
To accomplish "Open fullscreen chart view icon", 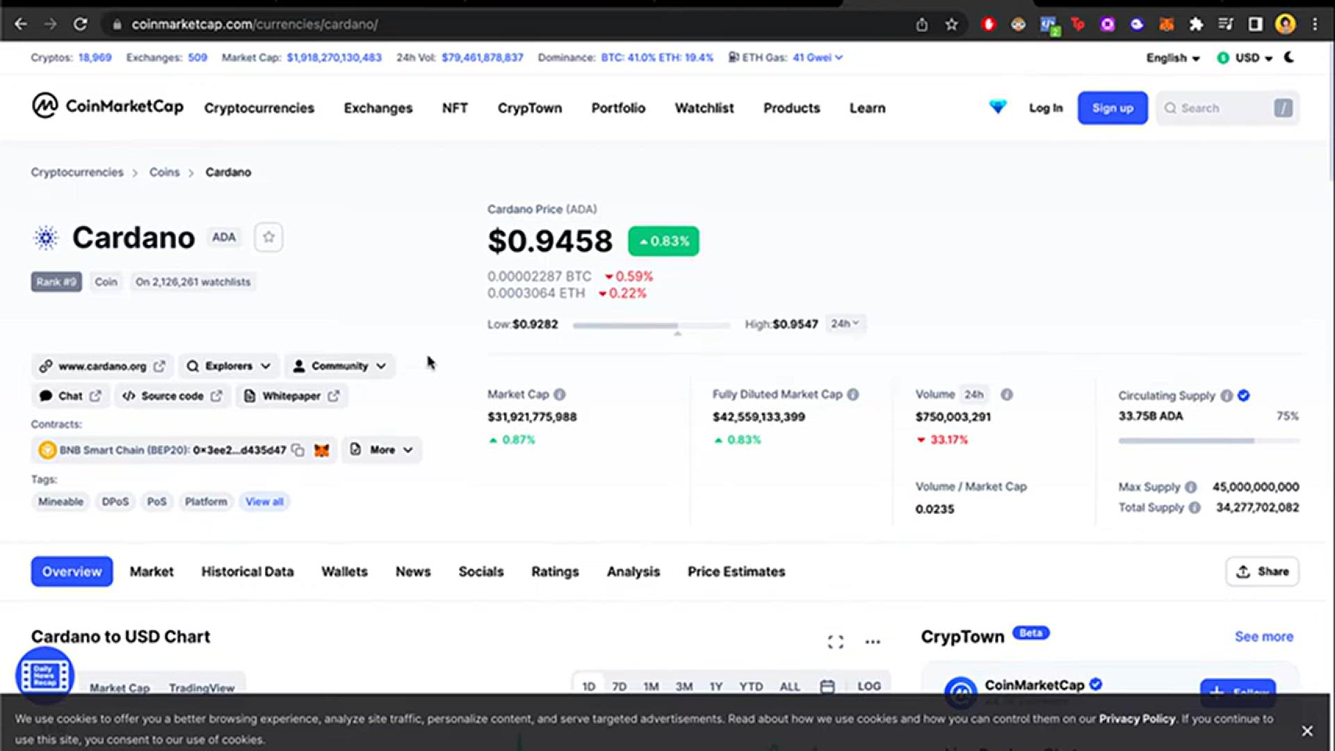I will (836, 642).
